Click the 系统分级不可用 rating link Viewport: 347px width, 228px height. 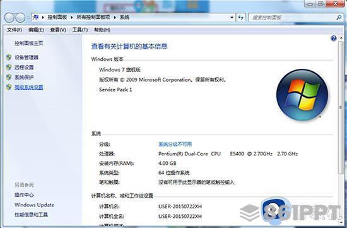175,144
